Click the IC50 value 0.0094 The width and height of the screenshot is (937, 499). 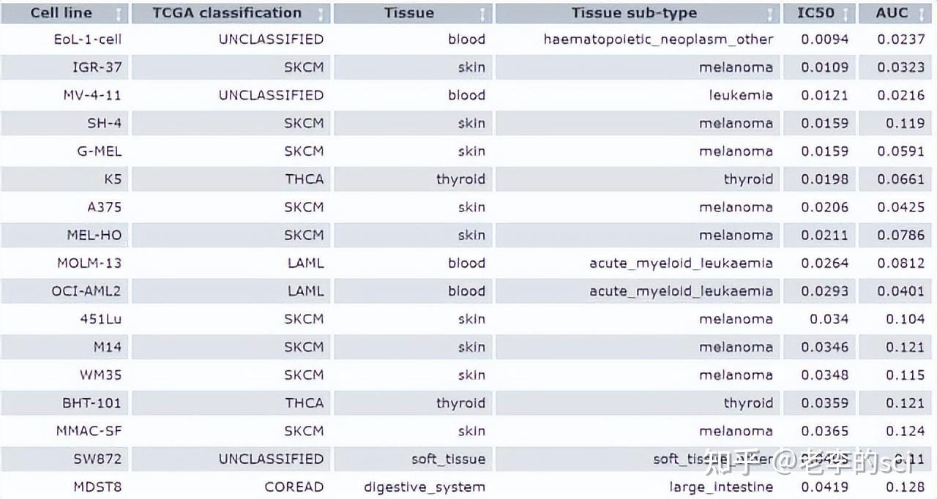point(824,40)
